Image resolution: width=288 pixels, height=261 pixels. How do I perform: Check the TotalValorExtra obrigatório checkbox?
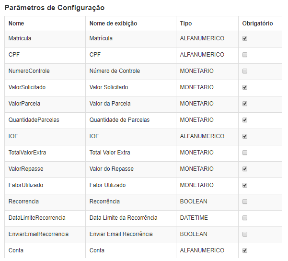(x=245, y=153)
